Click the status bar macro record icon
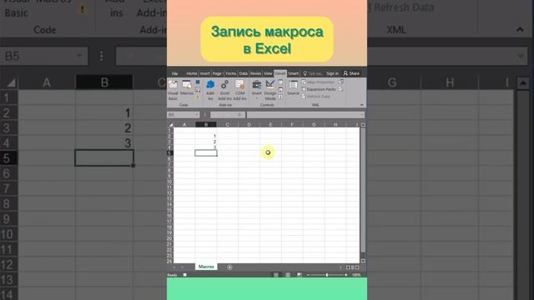534x300 pixels. pyautogui.click(x=185, y=275)
